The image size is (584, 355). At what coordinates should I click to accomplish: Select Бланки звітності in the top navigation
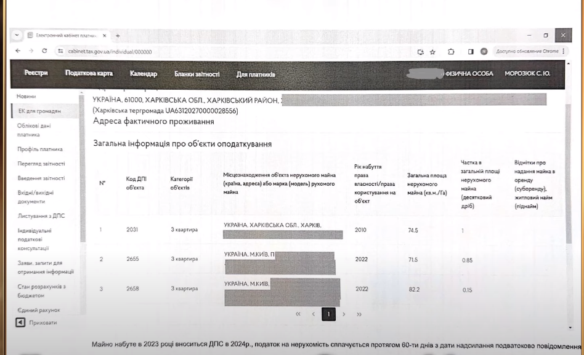(x=197, y=74)
